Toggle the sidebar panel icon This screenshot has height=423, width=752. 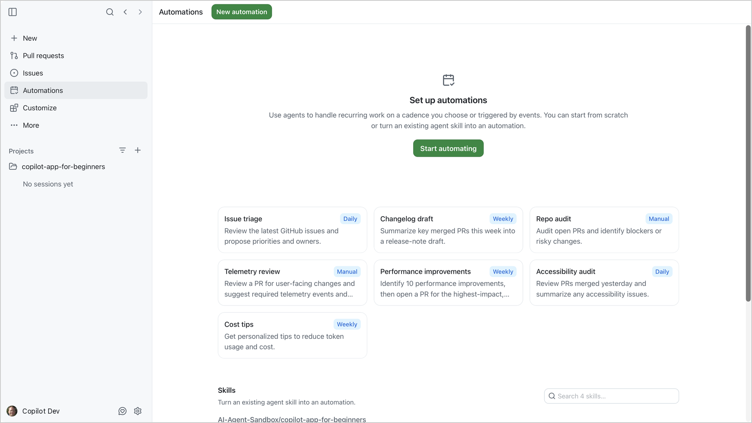pos(13,12)
